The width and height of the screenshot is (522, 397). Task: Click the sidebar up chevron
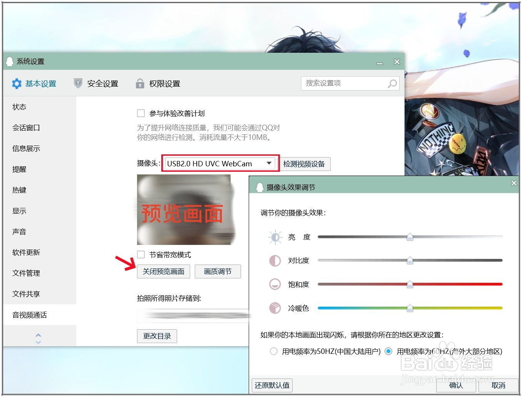[38, 335]
